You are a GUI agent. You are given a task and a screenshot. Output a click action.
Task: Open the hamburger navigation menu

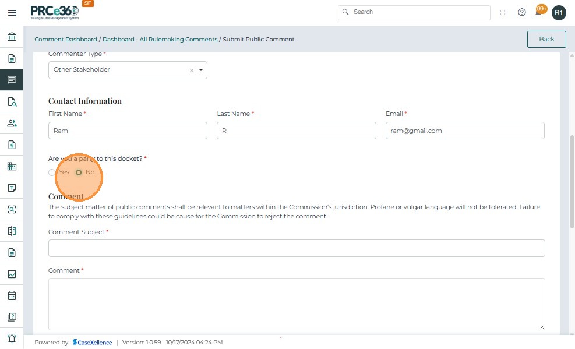pyautogui.click(x=12, y=12)
